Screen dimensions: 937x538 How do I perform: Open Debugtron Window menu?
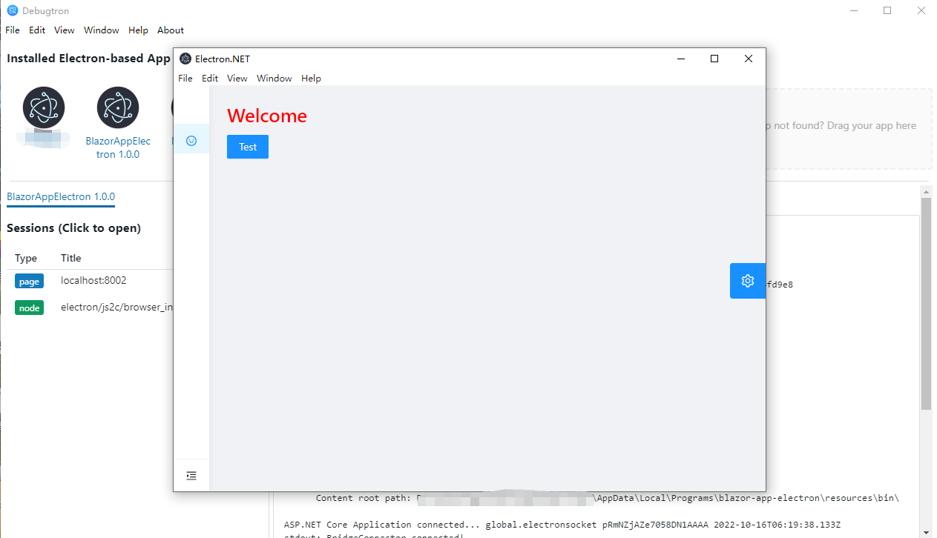pyautogui.click(x=102, y=30)
